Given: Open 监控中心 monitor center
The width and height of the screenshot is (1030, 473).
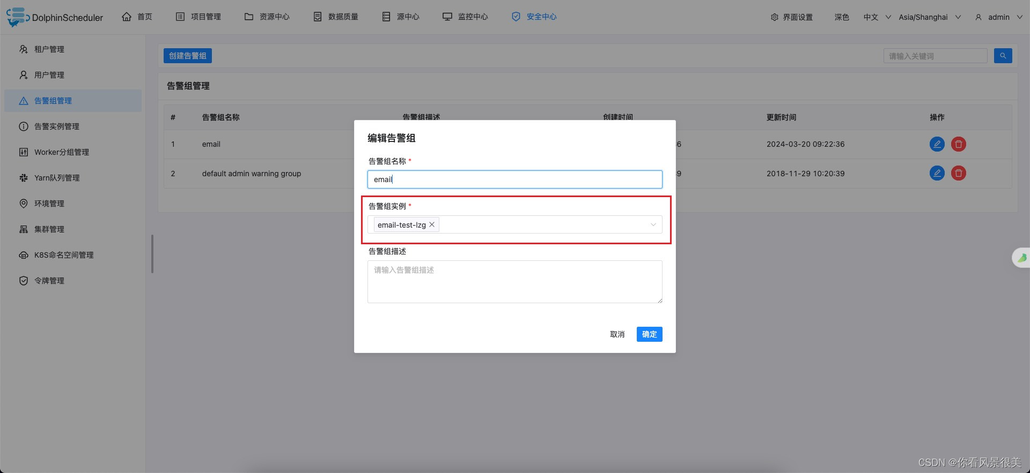Looking at the screenshot, I should point(465,17).
